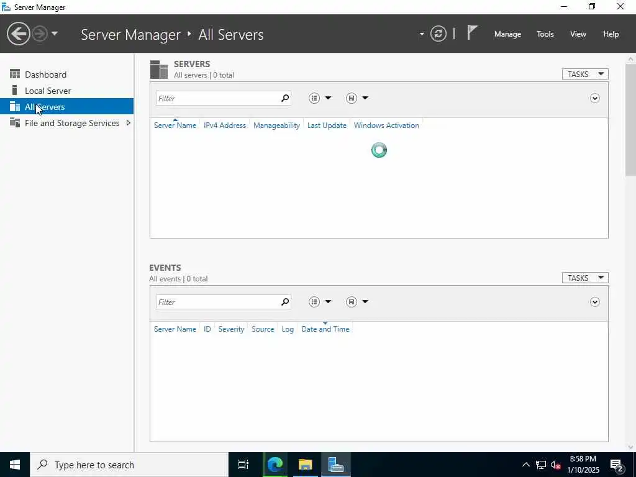636x477 pixels.
Task: Click the search magnifier in Events filter
Action: click(x=285, y=302)
